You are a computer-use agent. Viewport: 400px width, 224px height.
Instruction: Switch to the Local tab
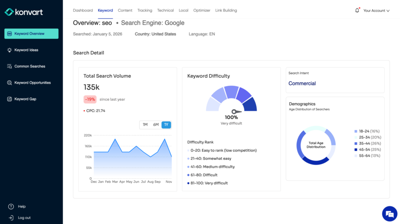click(x=184, y=11)
